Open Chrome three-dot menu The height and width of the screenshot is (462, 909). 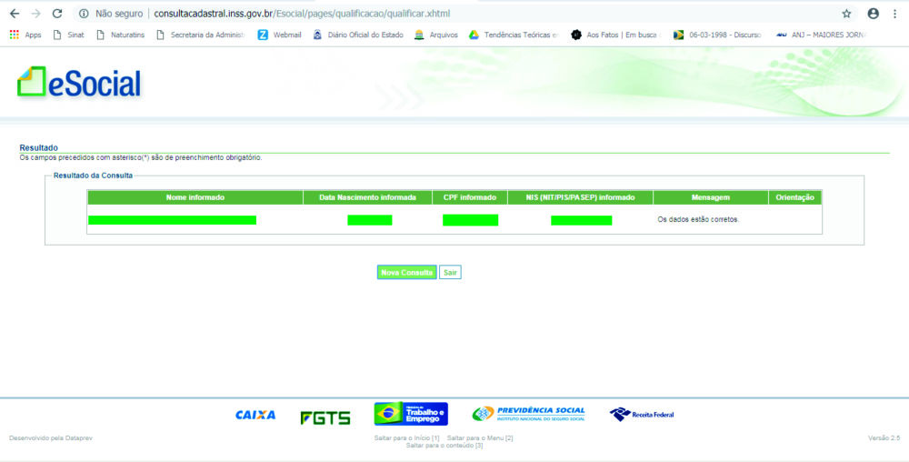[x=895, y=14]
